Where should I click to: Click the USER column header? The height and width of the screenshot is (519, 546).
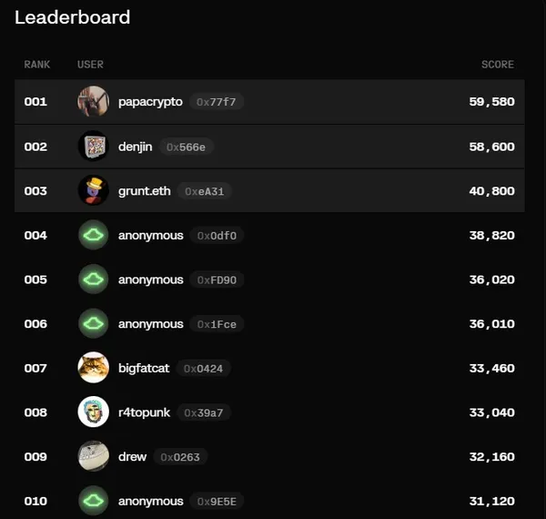[x=91, y=65]
